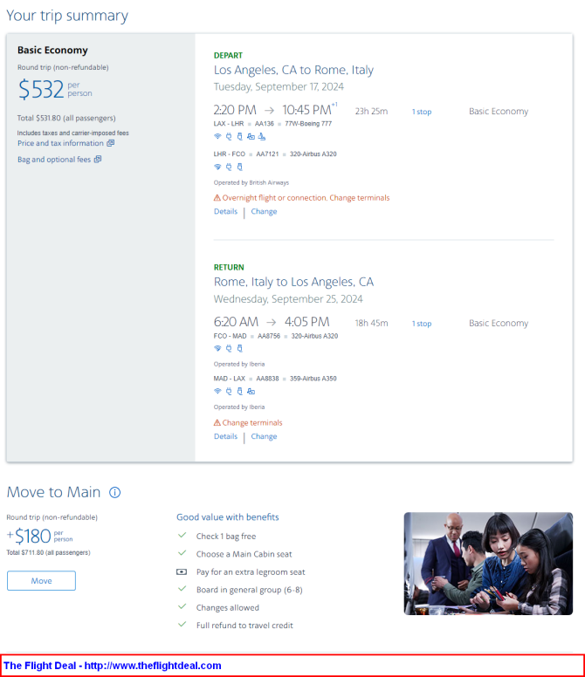This screenshot has height=677, width=585.
Task: Click the AA8838 flight number
Action: pyautogui.click(x=267, y=379)
